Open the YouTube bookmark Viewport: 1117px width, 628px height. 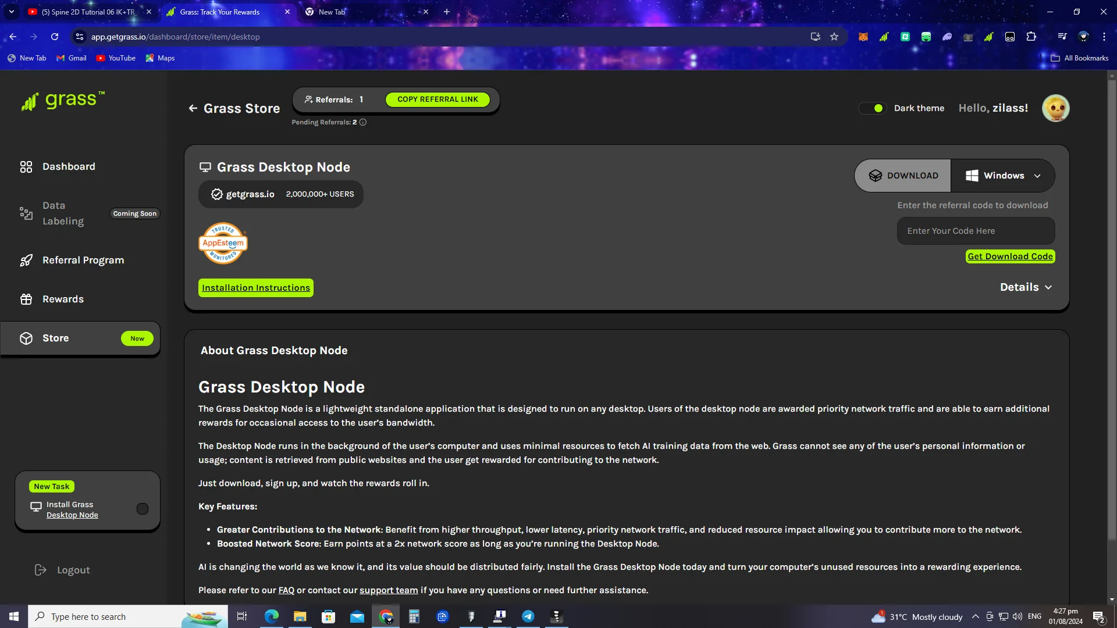(116, 58)
